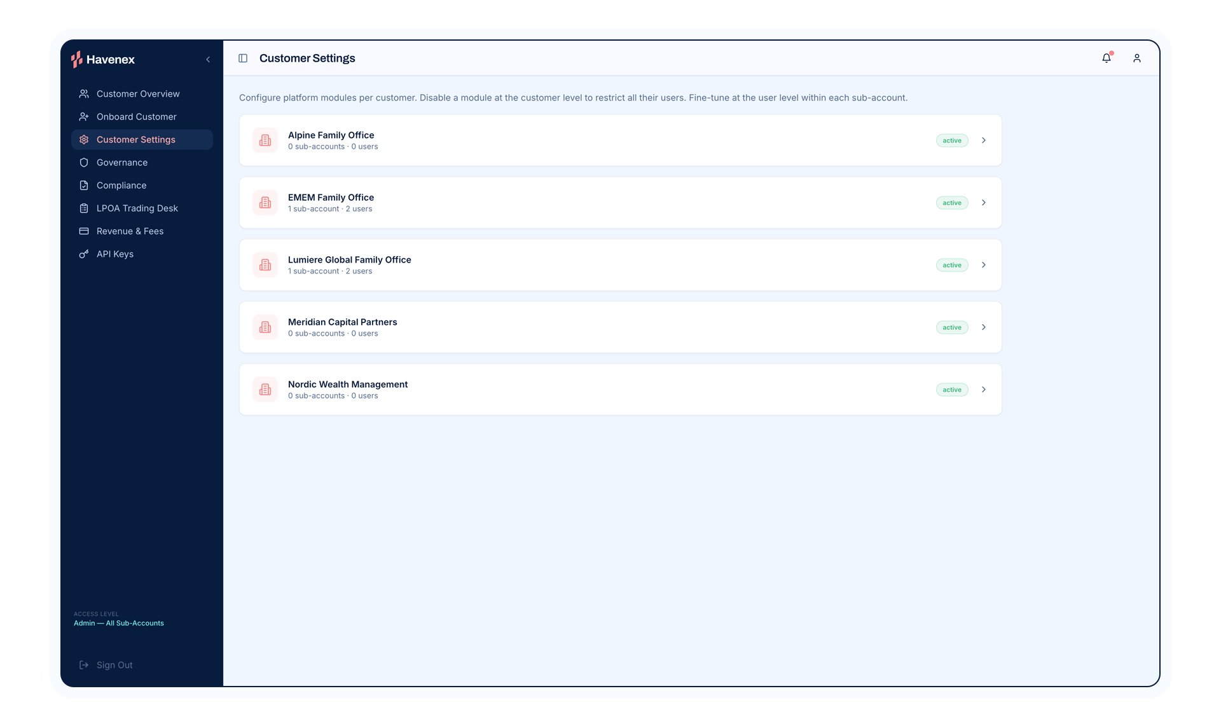Click Nordic Wealth Management active badge
The width and height of the screenshot is (1221, 712).
tap(952, 390)
